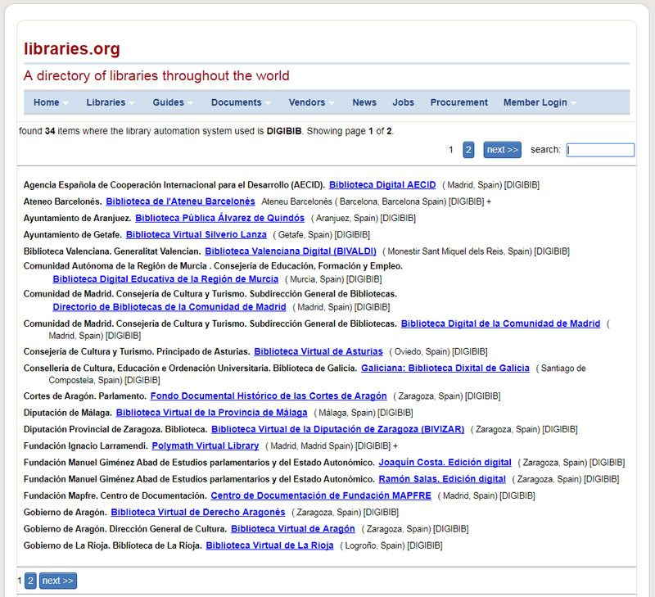Go to the News page
The image size is (655, 597).
tap(364, 102)
